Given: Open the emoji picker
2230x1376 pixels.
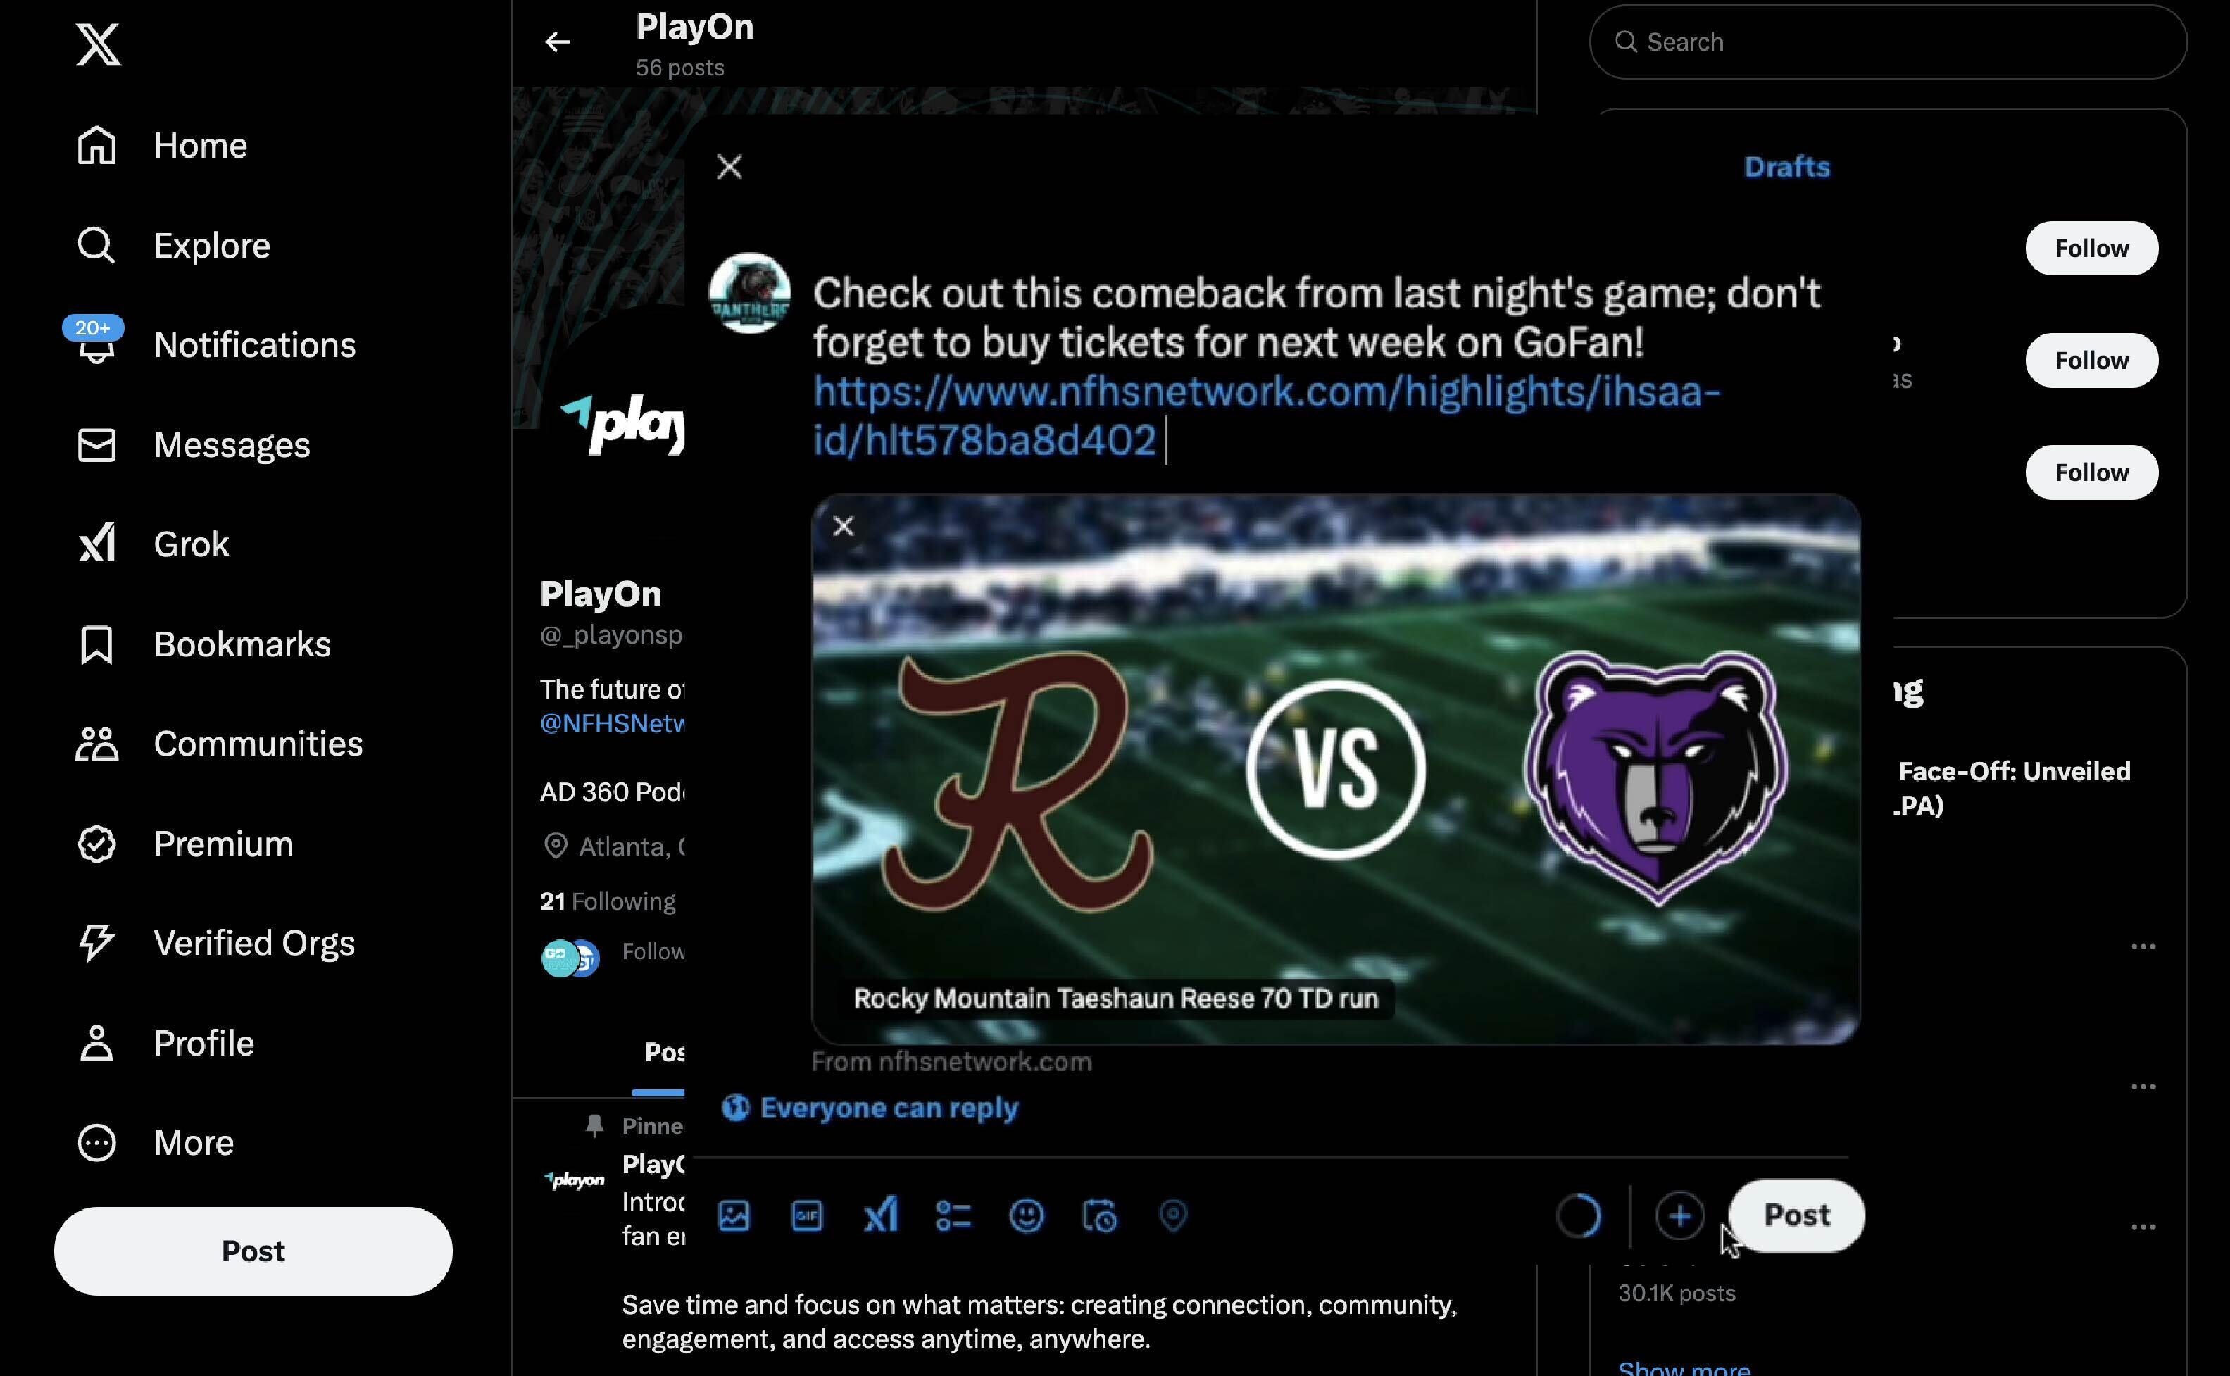Looking at the screenshot, I should click(1027, 1216).
